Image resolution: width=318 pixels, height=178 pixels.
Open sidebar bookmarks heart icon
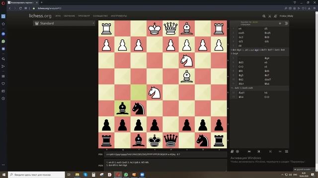pos(3,84)
